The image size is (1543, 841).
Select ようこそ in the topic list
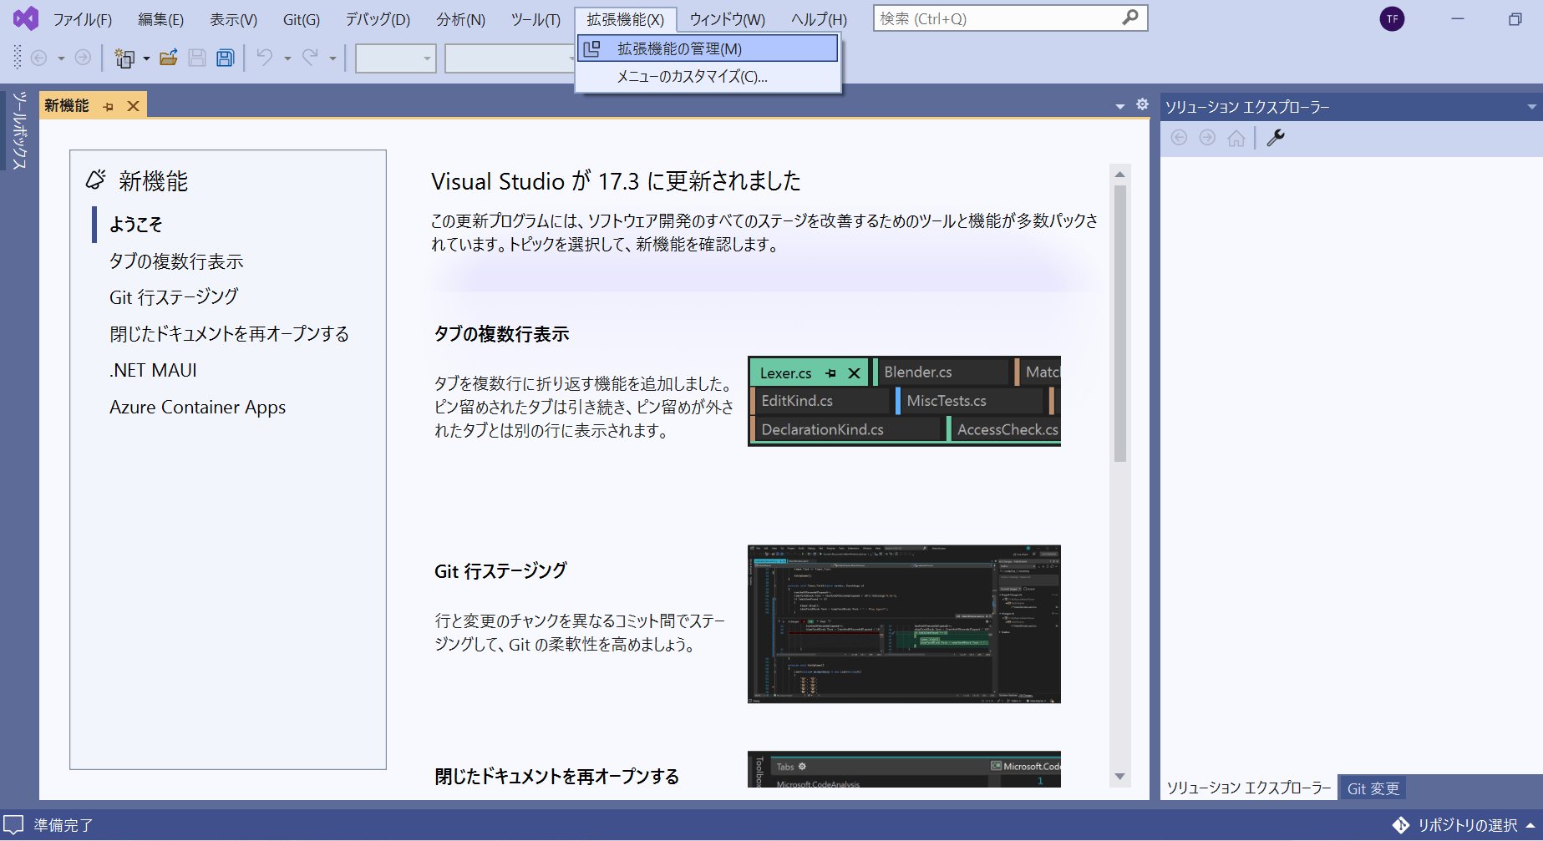pos(135,224)
